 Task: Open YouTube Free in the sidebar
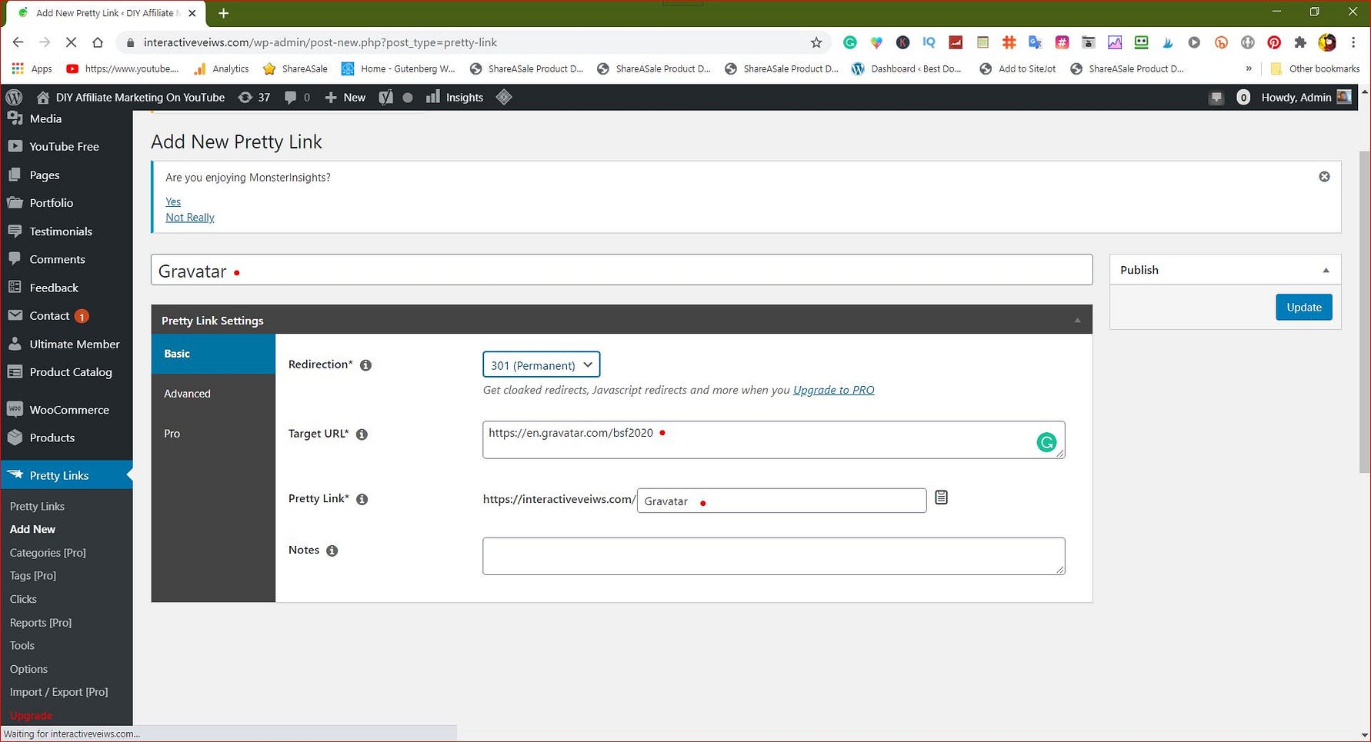[x=66, y=147]
